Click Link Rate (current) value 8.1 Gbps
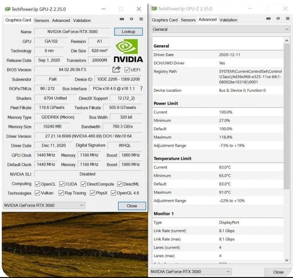Viewport: 293px width, 278px height. point(227,231)
